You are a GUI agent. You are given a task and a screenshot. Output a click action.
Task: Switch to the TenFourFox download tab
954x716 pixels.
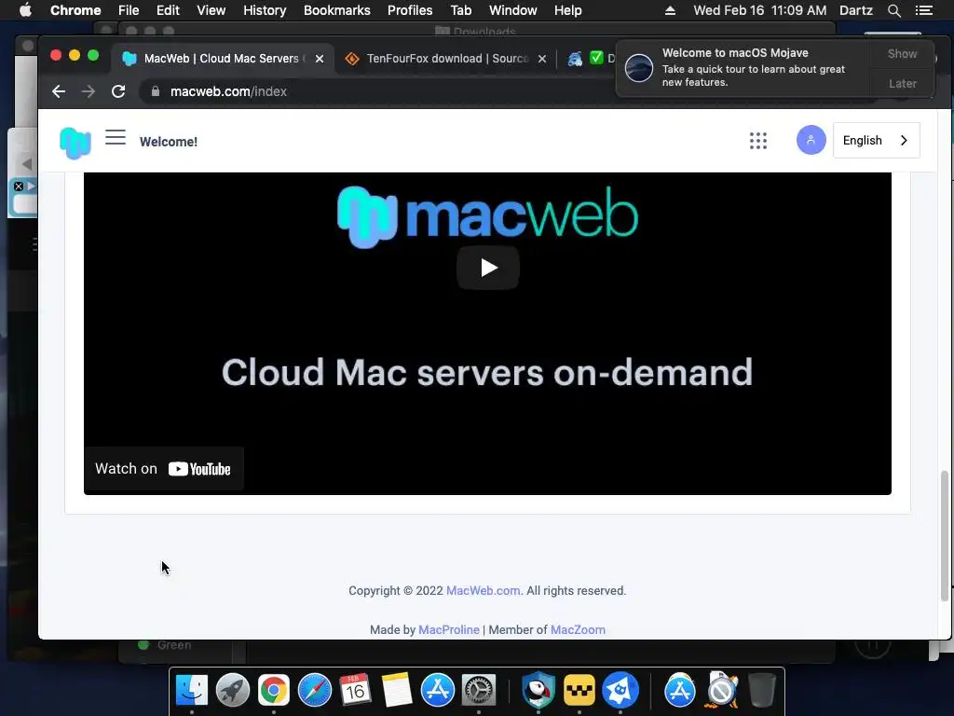coord(446,59)
